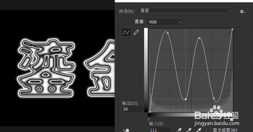Open the 预设 preset dropdown
The width and height of the screenshot is (253, 132).
click(185, 11)
